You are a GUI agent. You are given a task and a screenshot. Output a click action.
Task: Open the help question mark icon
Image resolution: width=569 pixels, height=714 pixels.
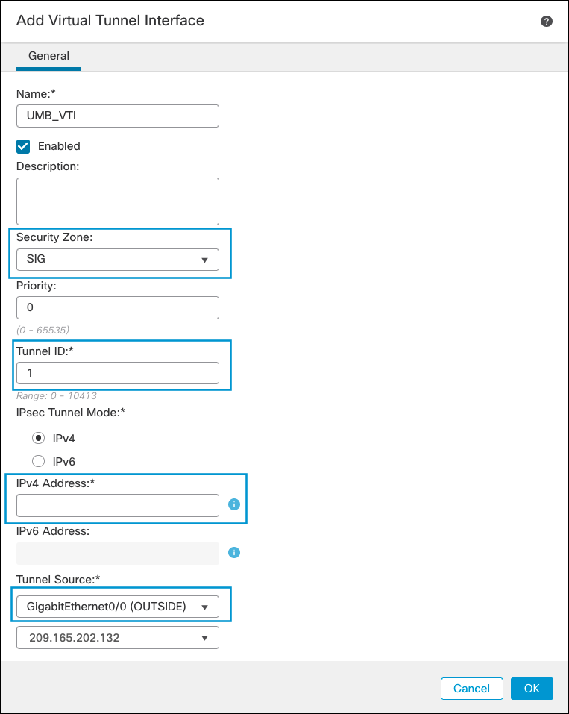[546, 21]
